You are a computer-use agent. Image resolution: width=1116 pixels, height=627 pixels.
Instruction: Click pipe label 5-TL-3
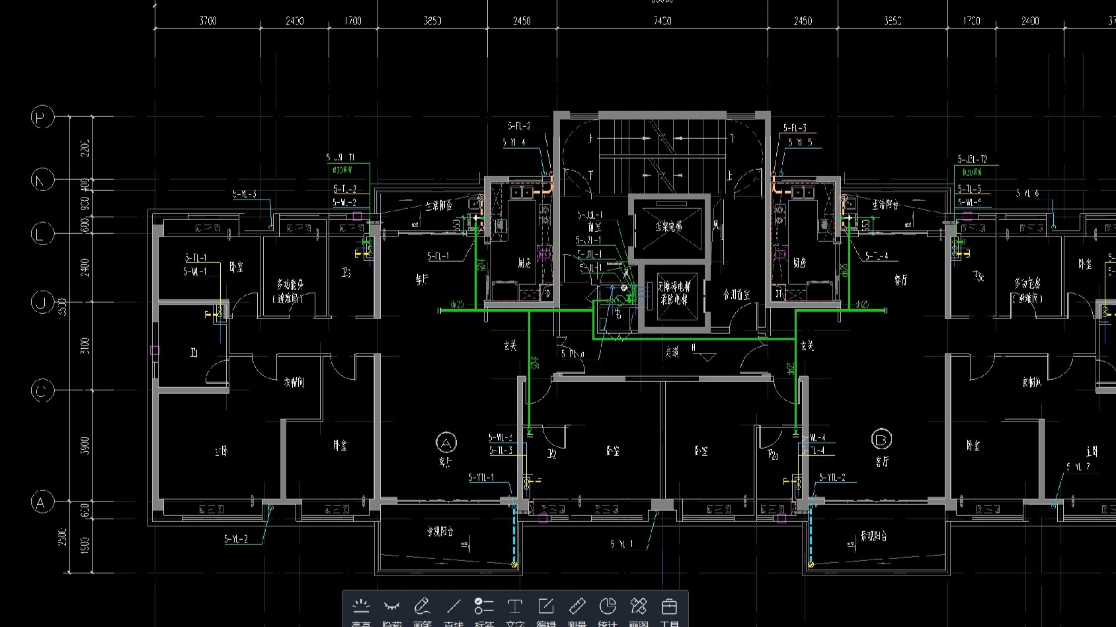coord(501,451)
